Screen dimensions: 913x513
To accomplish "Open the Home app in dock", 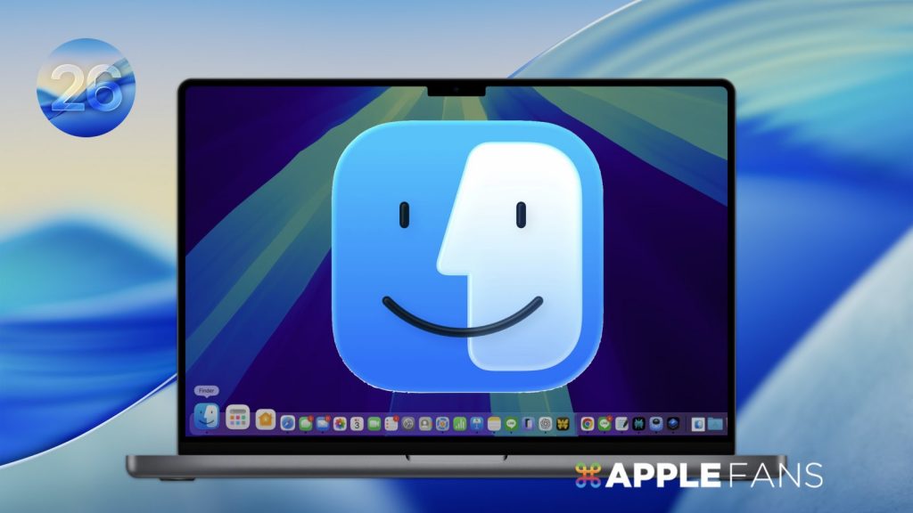I will tap(266, 419).
